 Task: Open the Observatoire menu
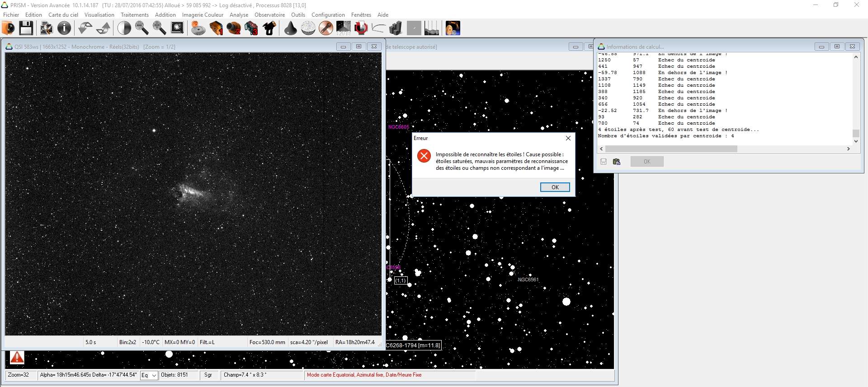pyautogui.click(x=269, y=15)
